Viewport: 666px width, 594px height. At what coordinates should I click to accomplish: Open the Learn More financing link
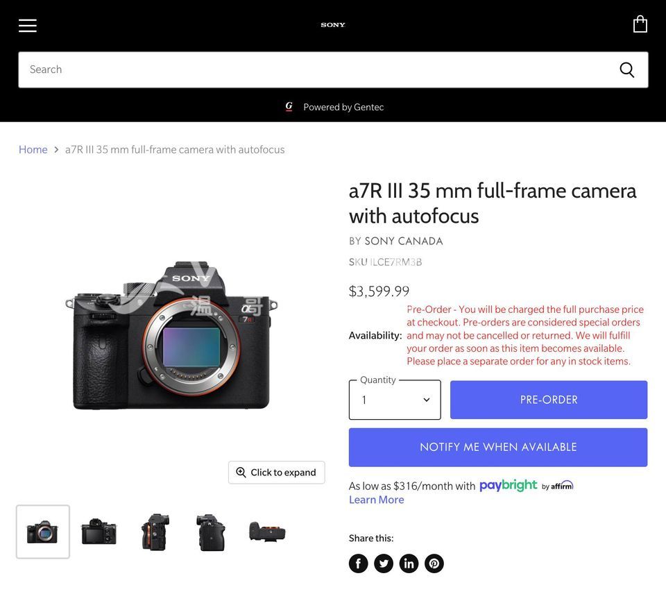tap(376, 500)
